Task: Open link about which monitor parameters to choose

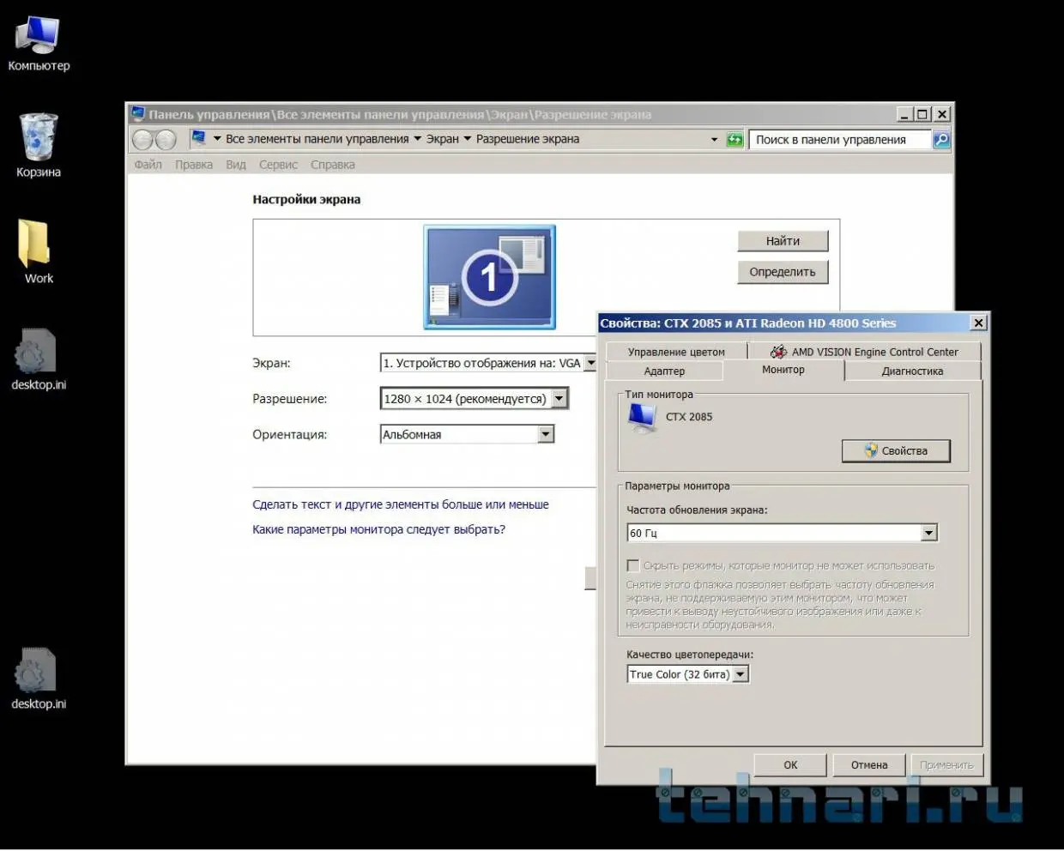Action: 378,529
